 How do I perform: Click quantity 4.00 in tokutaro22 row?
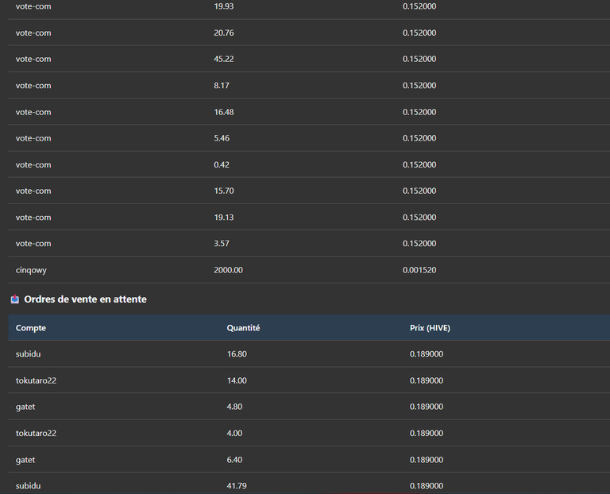234,433
